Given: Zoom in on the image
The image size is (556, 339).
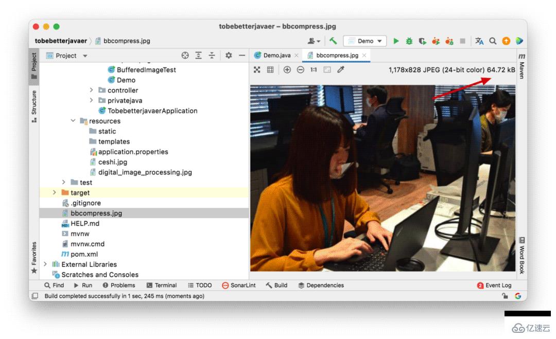Looking at the screenshot, I should pyautogui.click(x=287, y=70).
